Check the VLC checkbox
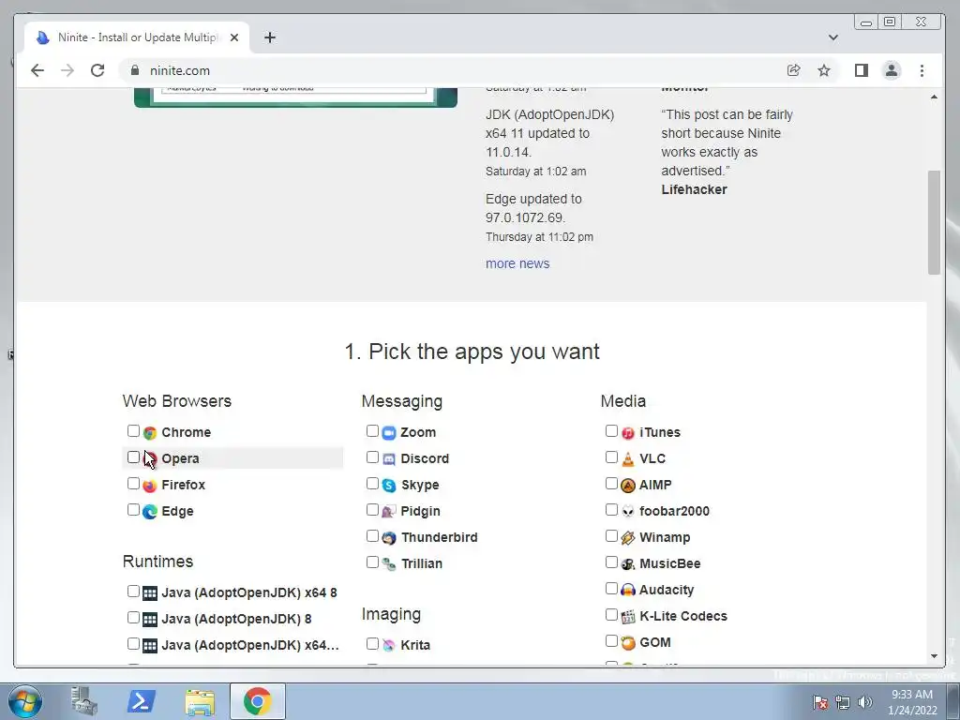This screenshot has width=960, height=720. (x=611, y=457)
